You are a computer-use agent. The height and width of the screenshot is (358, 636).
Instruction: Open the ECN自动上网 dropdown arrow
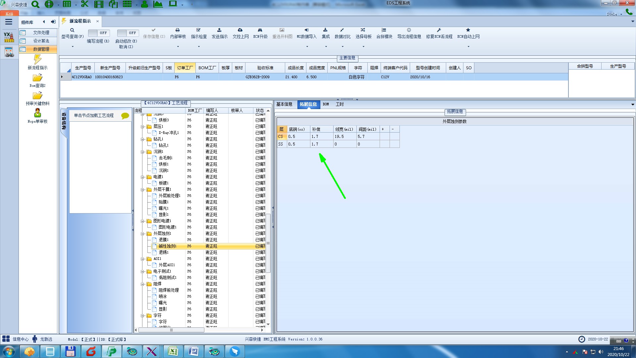[468, 47]
